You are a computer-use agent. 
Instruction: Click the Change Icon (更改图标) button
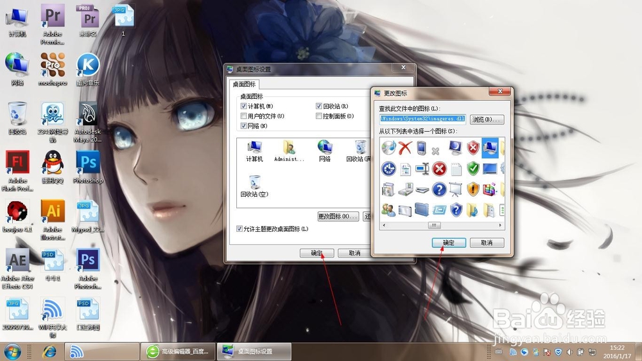[x=338, y=216]
